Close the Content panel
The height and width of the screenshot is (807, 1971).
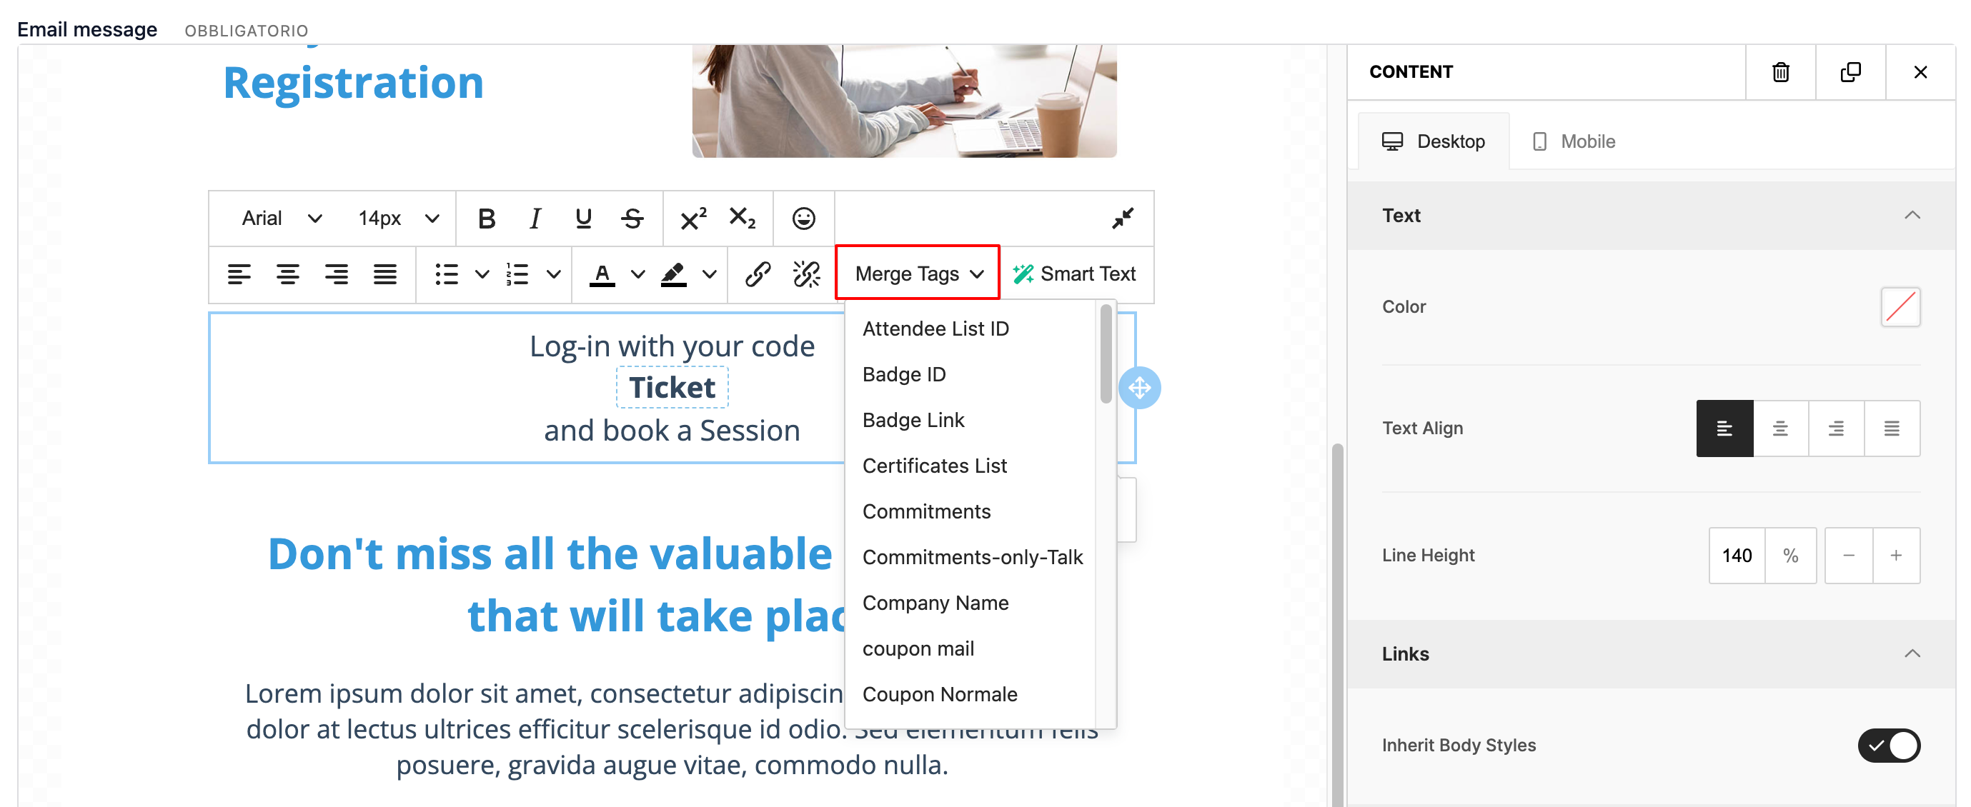tap(1920, 72)
